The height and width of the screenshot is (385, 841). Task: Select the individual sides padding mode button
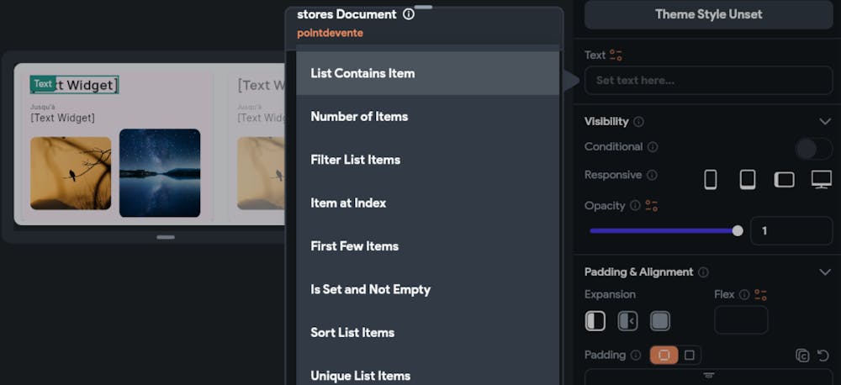(690, 356)
